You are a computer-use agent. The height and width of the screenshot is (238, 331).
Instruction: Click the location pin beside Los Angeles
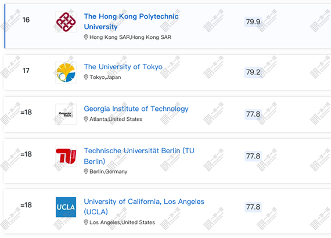pos(86,222)
